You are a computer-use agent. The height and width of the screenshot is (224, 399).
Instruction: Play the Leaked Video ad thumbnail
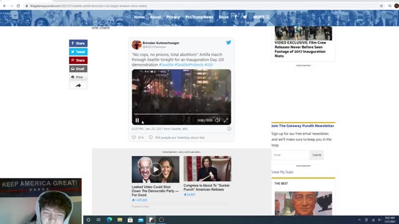[x=155, y=169]
